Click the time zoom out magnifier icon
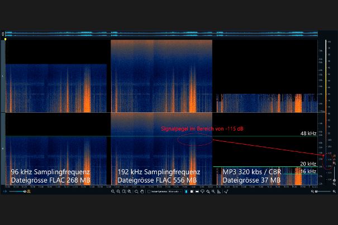338x225 pixels. pos(118,192)
